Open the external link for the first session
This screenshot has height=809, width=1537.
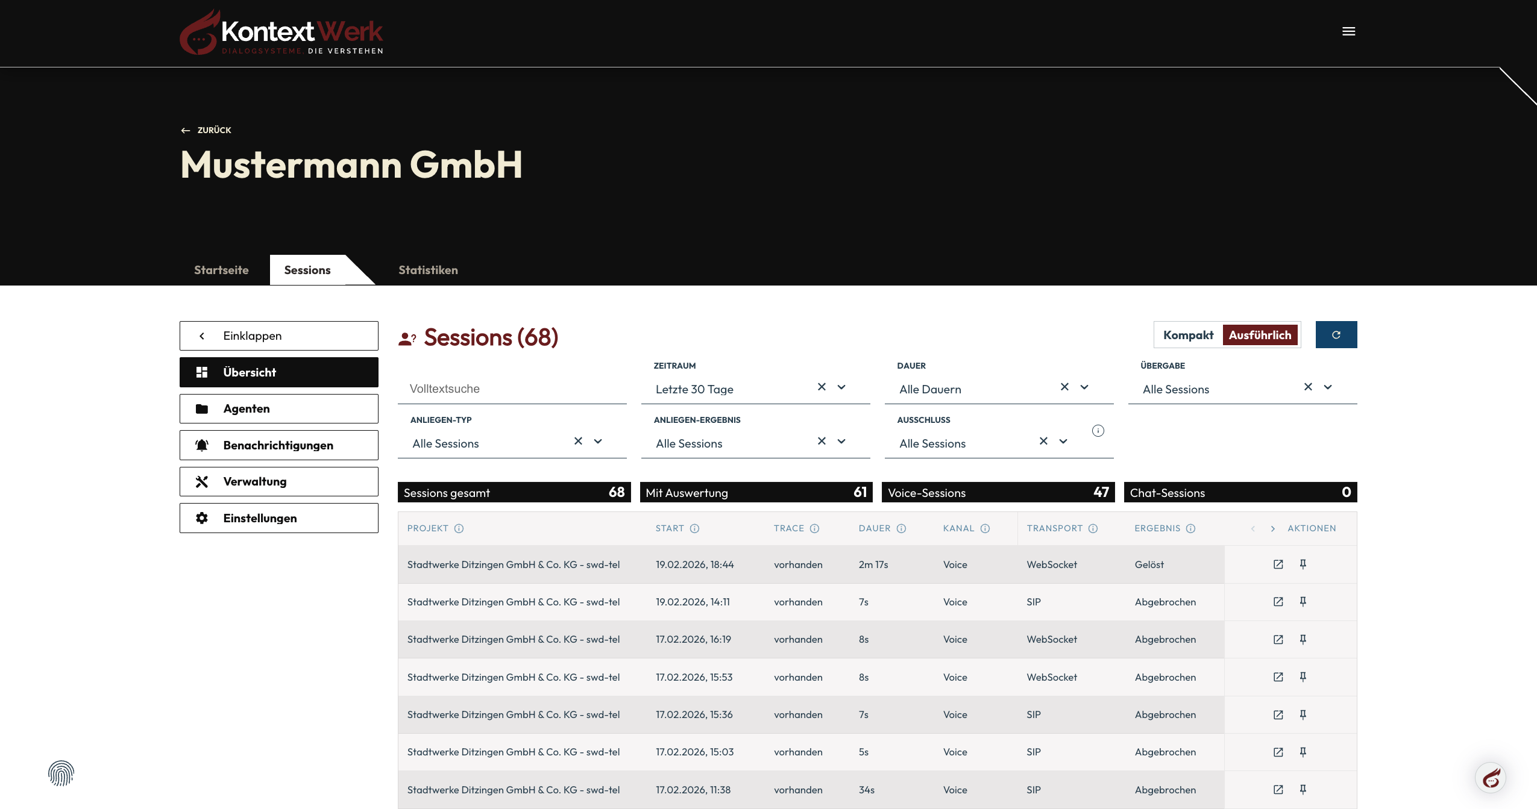pos(1277,564)
